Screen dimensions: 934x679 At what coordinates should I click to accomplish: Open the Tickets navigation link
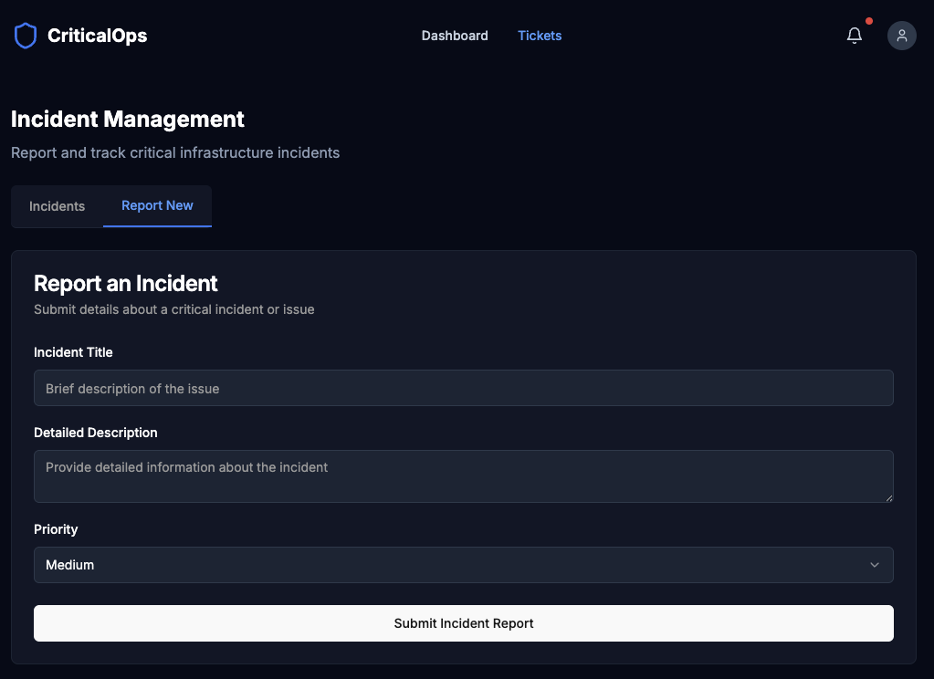[540, 36]
